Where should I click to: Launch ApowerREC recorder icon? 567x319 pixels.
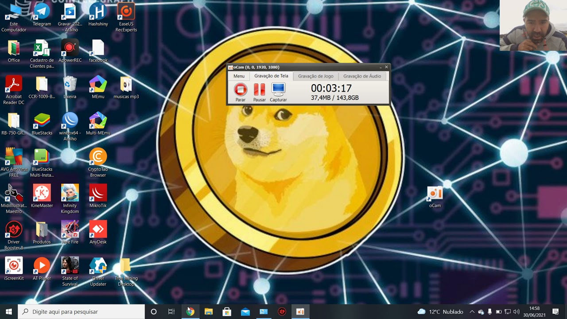(70, 51)
